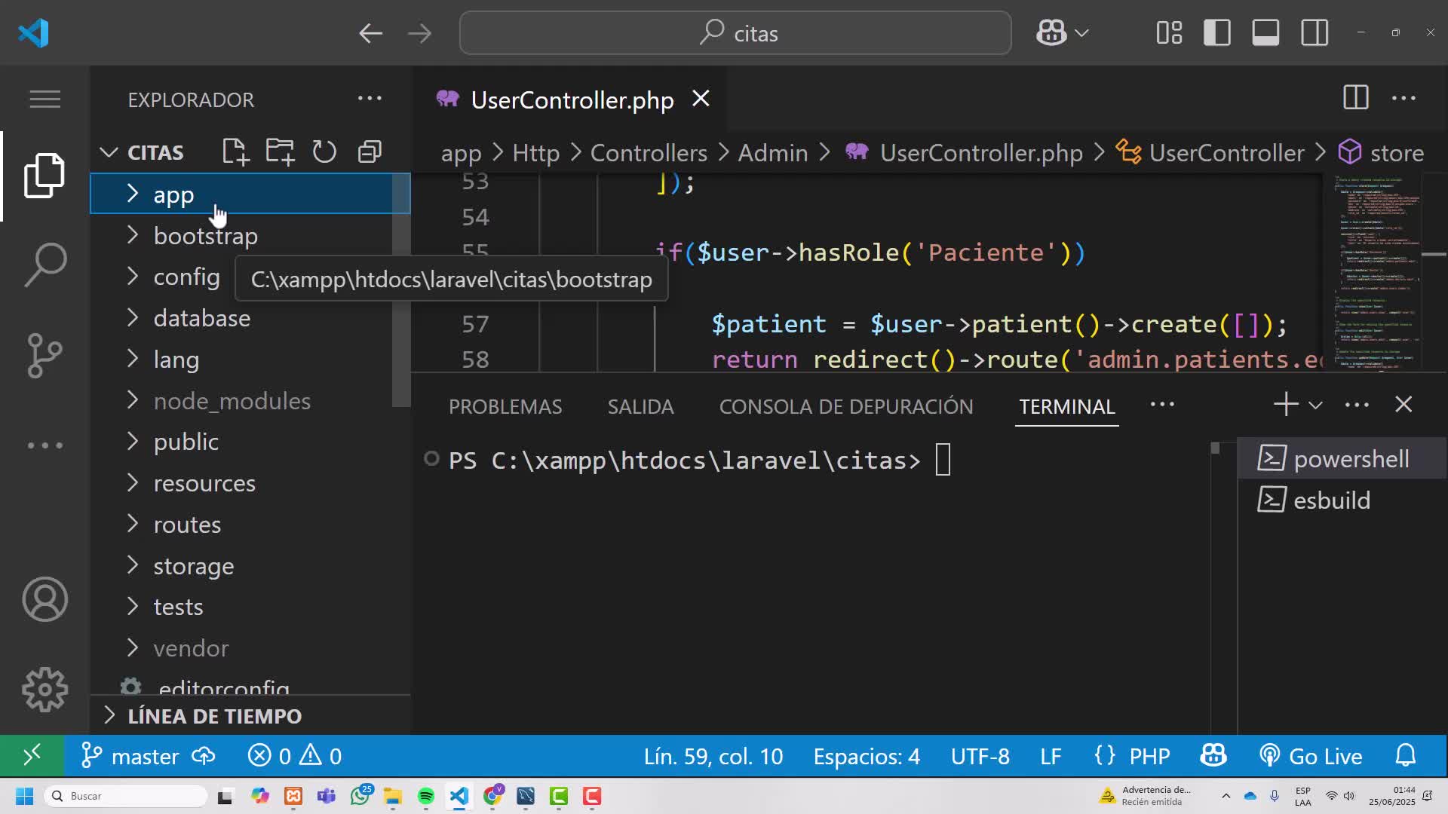
Task: Open the Accounts menu icon
Action: 45,599
